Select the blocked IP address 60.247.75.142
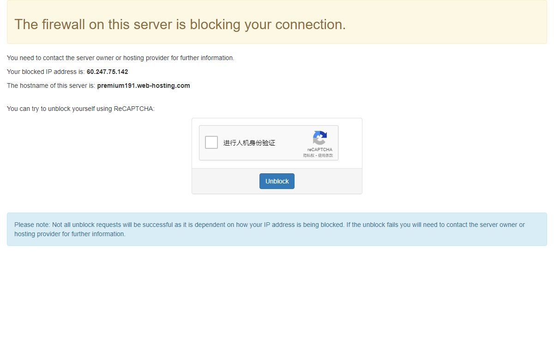 (x=107, y=72)
